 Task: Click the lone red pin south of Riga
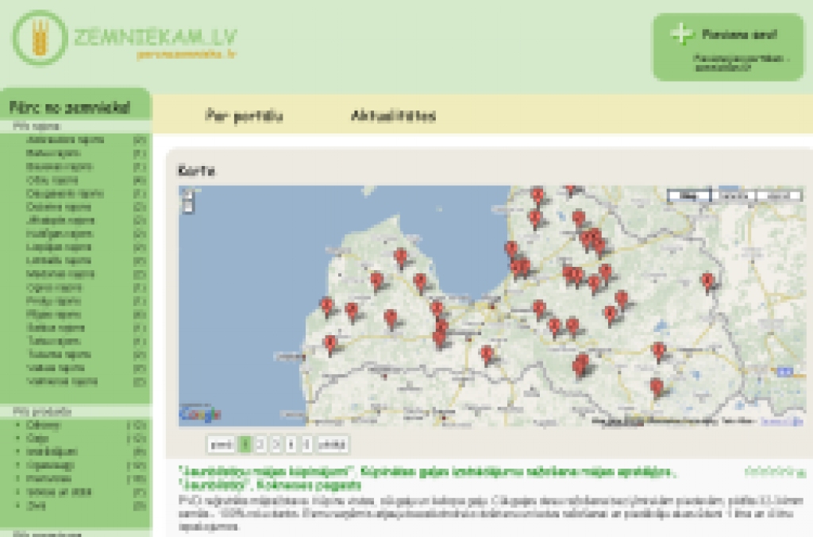tap(487, 353)
